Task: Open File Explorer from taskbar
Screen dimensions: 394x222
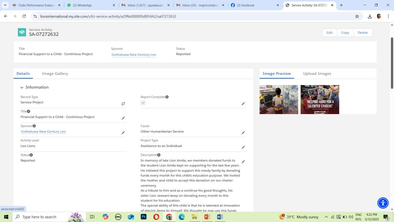Action: pyautogui.click(x=194, y=217)
